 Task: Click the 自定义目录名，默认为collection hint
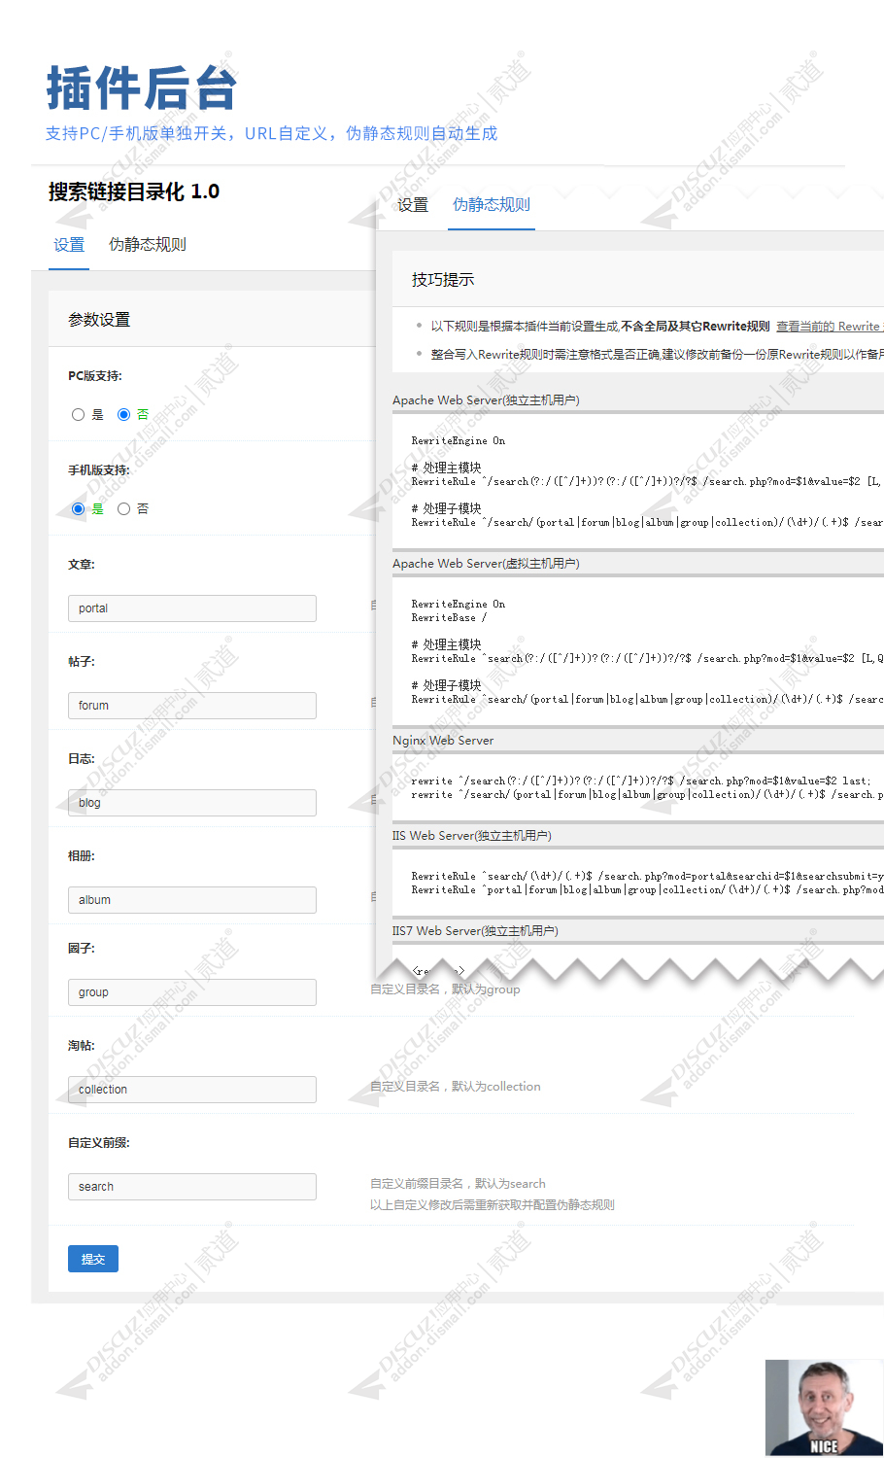tap(456, 1087)
